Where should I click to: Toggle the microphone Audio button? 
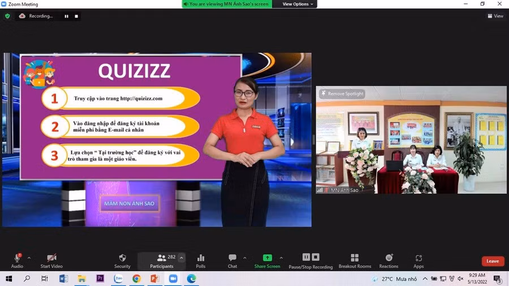click(17, 261)
